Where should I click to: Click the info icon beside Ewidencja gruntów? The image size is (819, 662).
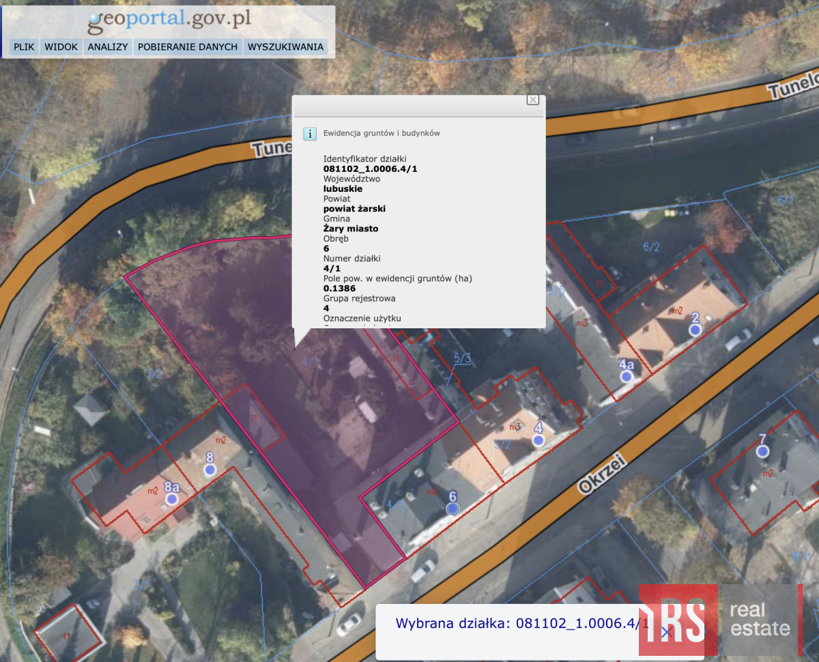(x=310, y=134)
